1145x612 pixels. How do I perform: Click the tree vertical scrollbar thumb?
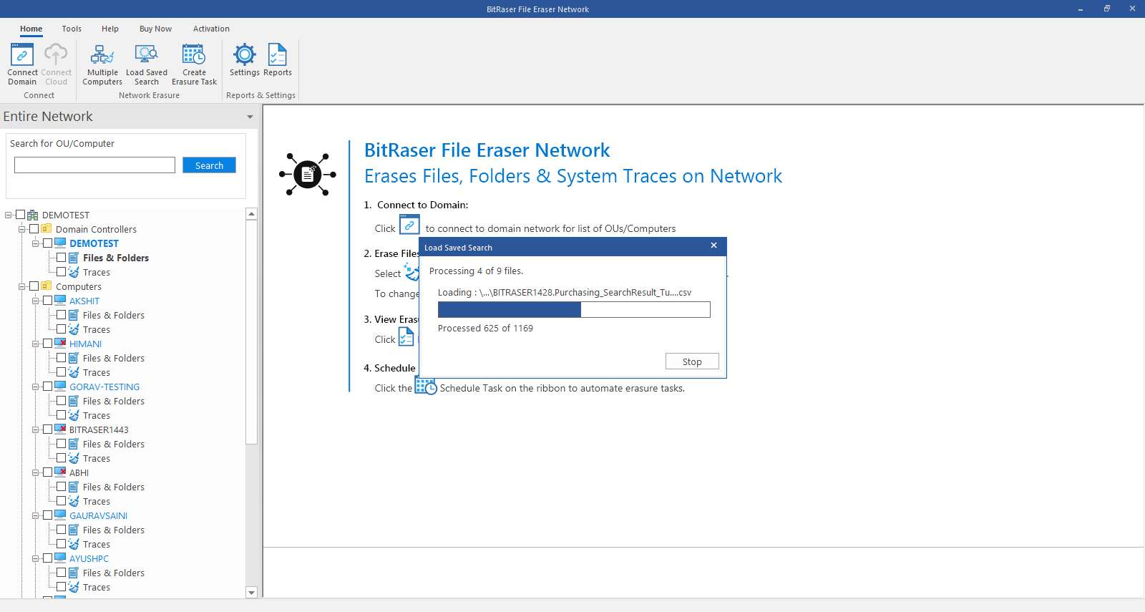coord(251,333)
